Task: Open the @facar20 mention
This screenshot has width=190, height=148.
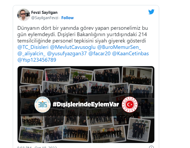Action: coord(100,54)
